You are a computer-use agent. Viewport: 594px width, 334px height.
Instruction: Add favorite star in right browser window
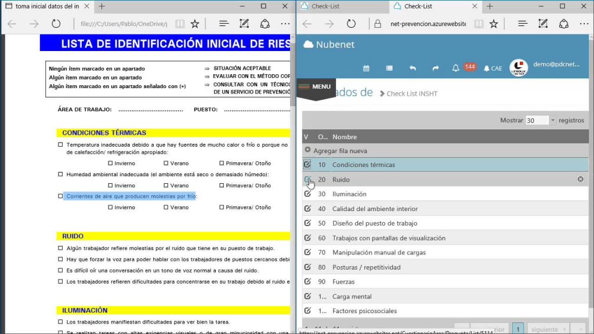[x=494, y=24]
